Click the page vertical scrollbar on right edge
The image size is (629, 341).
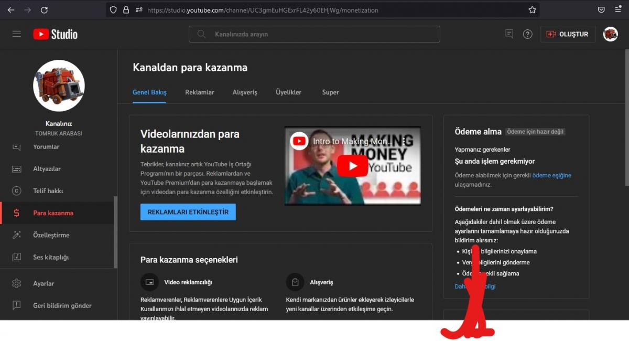click(627, 118)
